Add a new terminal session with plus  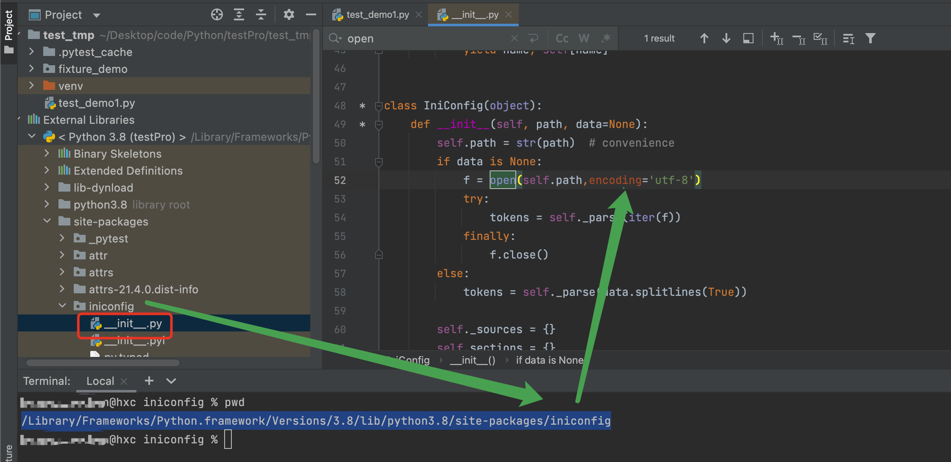tap(149, 381)
